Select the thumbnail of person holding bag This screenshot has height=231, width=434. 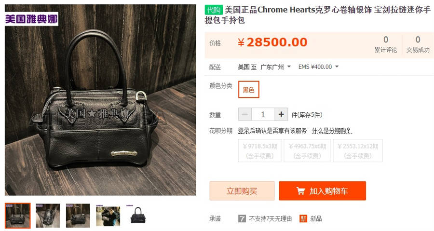[x=108, y=216]
